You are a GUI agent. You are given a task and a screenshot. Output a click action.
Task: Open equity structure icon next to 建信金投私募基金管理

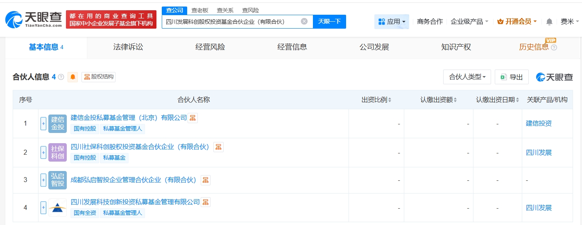192,118
